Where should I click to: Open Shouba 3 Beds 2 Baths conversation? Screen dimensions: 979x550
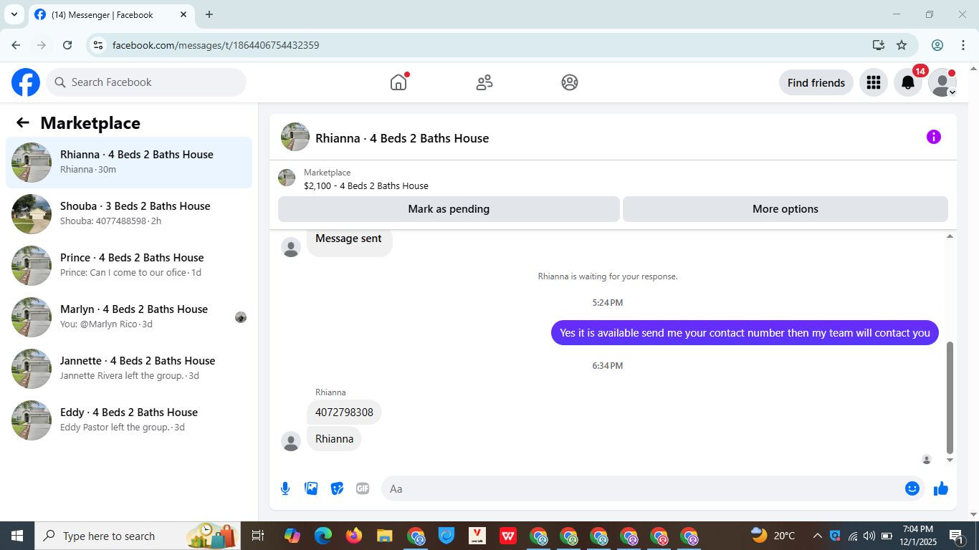click(129, 214)
